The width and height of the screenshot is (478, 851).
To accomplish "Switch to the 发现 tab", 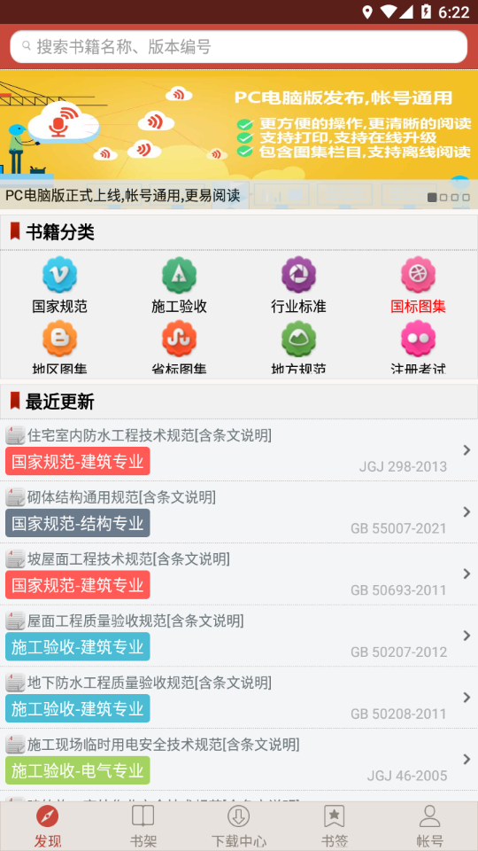I will 48,826.
